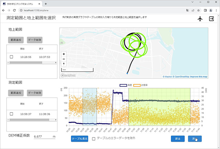Click the airplane icon in the header
Image resolution: width=220 pixels, height=149 pixels.
[x=200, y=19]
